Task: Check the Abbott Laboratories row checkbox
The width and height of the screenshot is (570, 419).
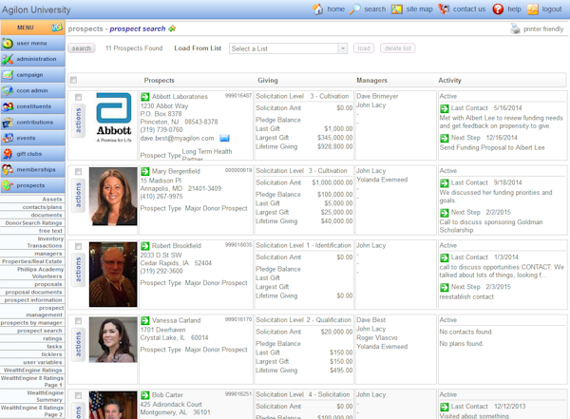Action: pyautogui.click(x=78, y=97)
